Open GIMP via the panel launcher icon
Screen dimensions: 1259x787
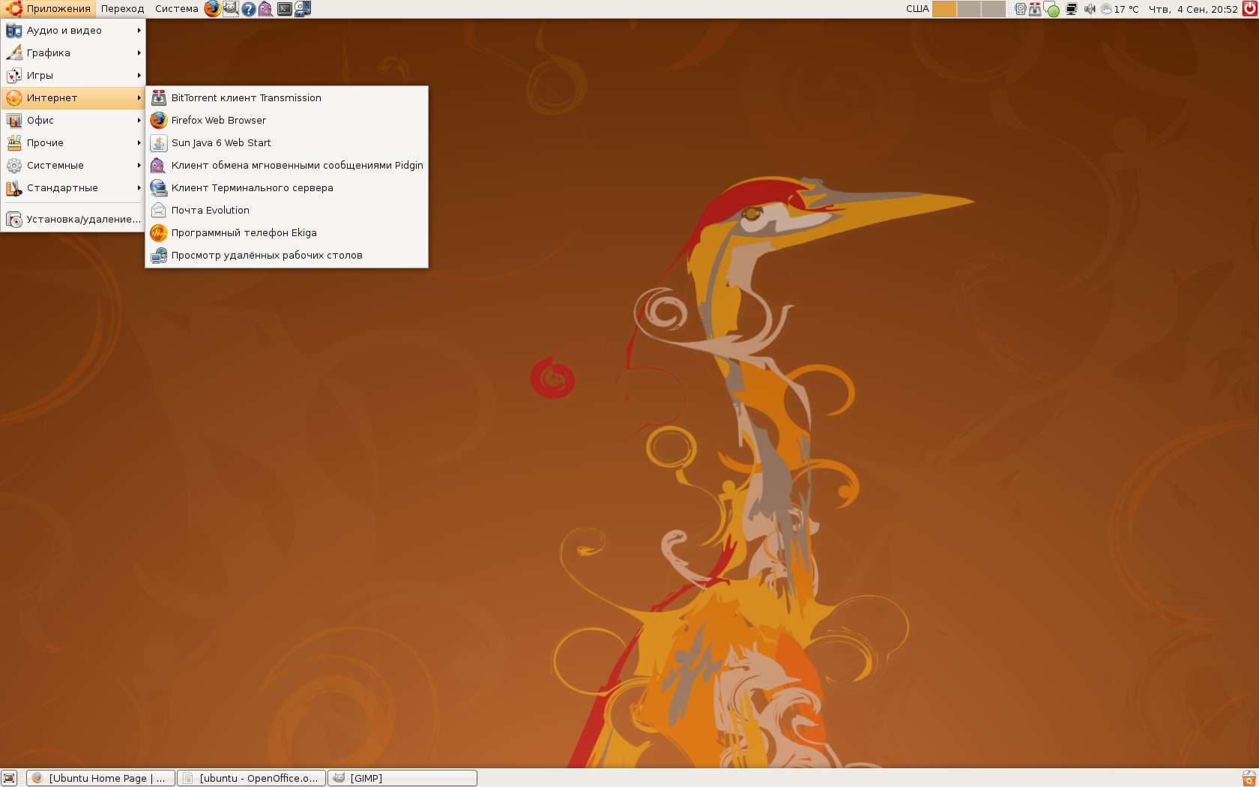click(231, 9)
